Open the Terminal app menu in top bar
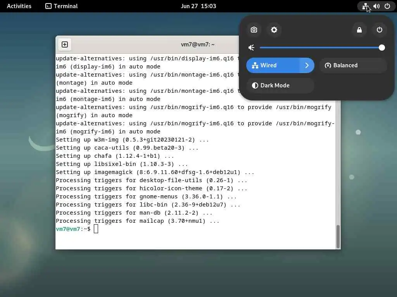Screen dimensions: 397x297 [62, 6]
